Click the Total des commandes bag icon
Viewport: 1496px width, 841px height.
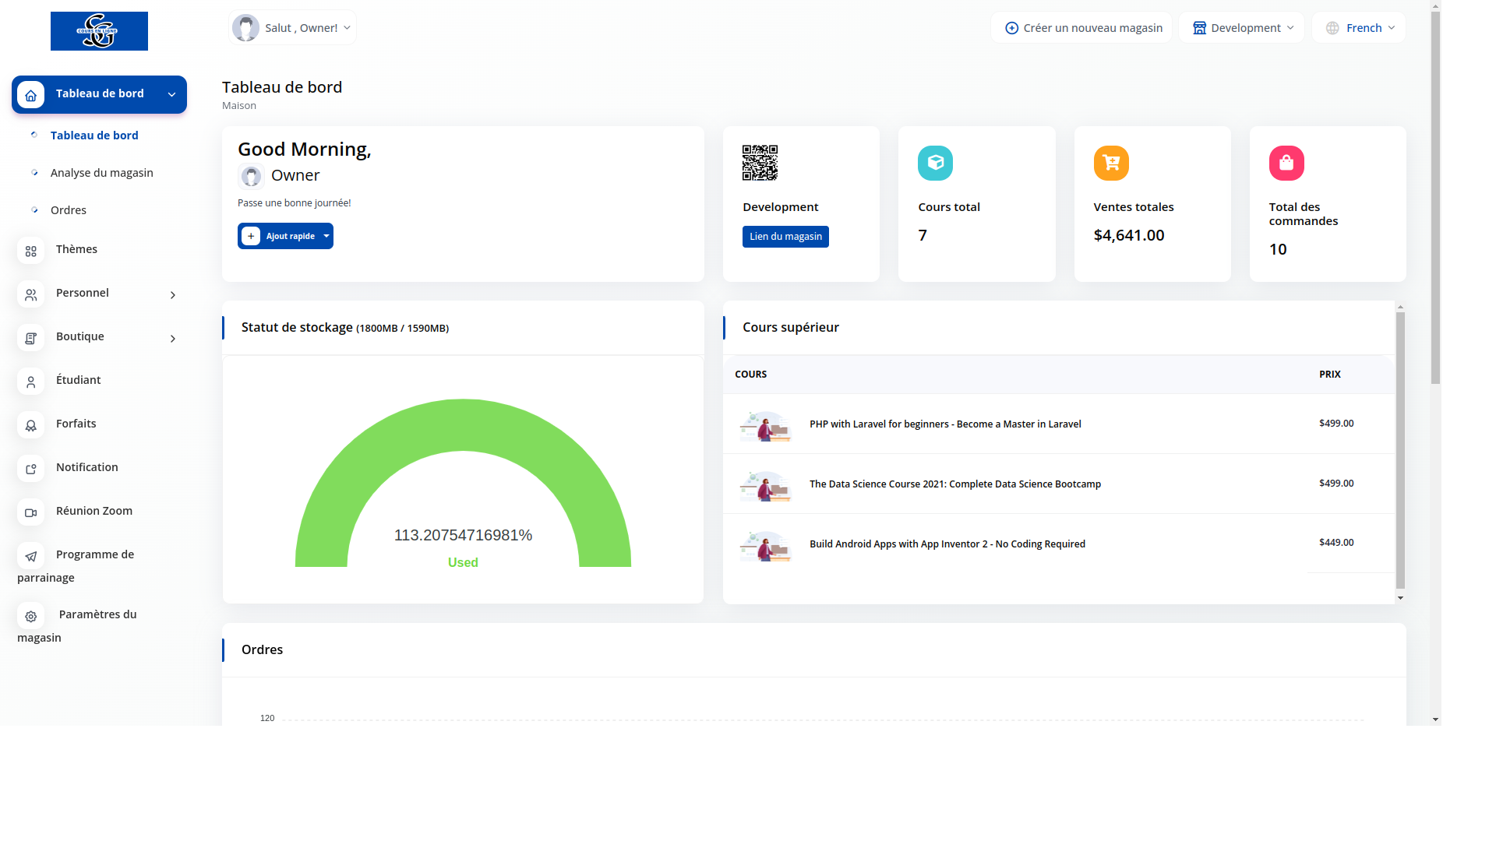(x=1286, y=163)
